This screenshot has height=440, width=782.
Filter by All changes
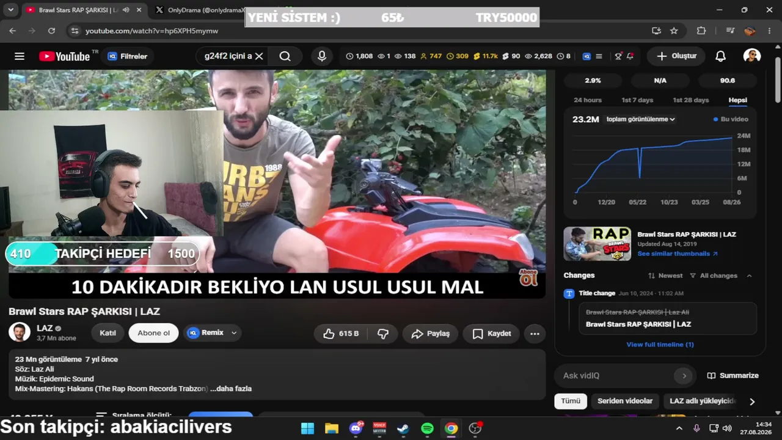tap(713, 276)
